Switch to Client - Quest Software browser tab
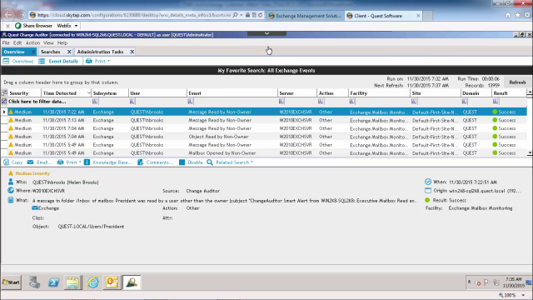Screen dimensions: 533x300 coord(383,16)
